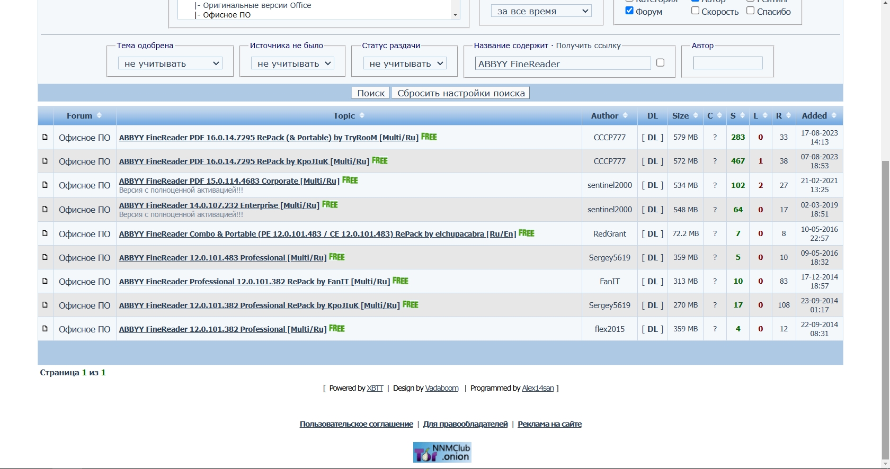Enable the Спасибо checkbox
Image resolution: width=890 pixels, height=469 pixels.
pyautogui.click(x=751, y=11)
